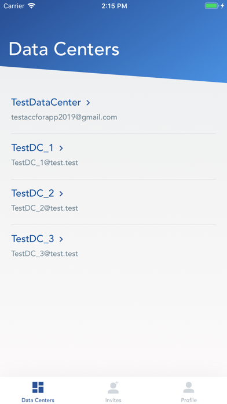Tap the Data Centers page header title
227x404 pixels.
64,49
